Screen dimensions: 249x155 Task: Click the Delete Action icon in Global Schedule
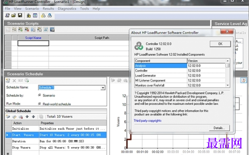coord(20,117)
